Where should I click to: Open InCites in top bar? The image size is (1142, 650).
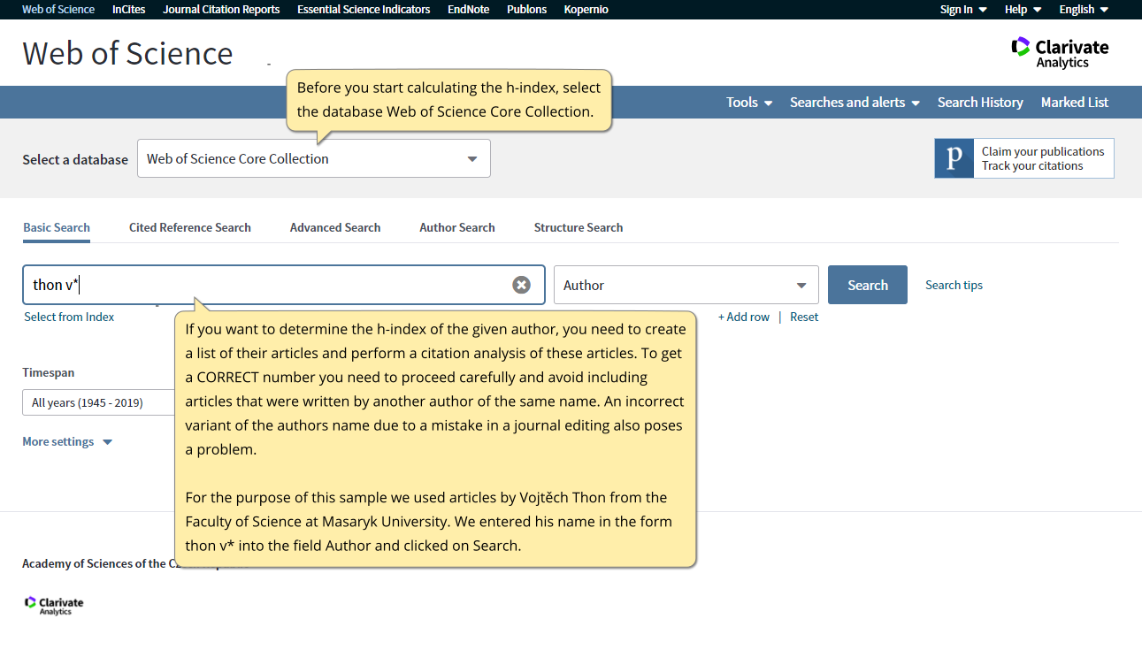tap(129, 10)
